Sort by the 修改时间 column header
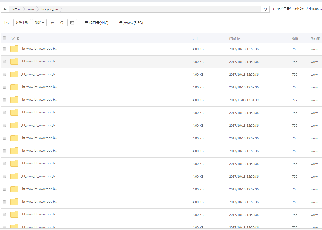Screen dimensions: 322x230 tap(235, 38)
